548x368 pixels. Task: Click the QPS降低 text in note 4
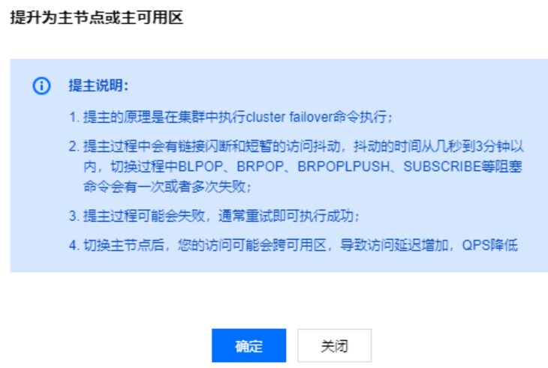(x=489, y=245)
